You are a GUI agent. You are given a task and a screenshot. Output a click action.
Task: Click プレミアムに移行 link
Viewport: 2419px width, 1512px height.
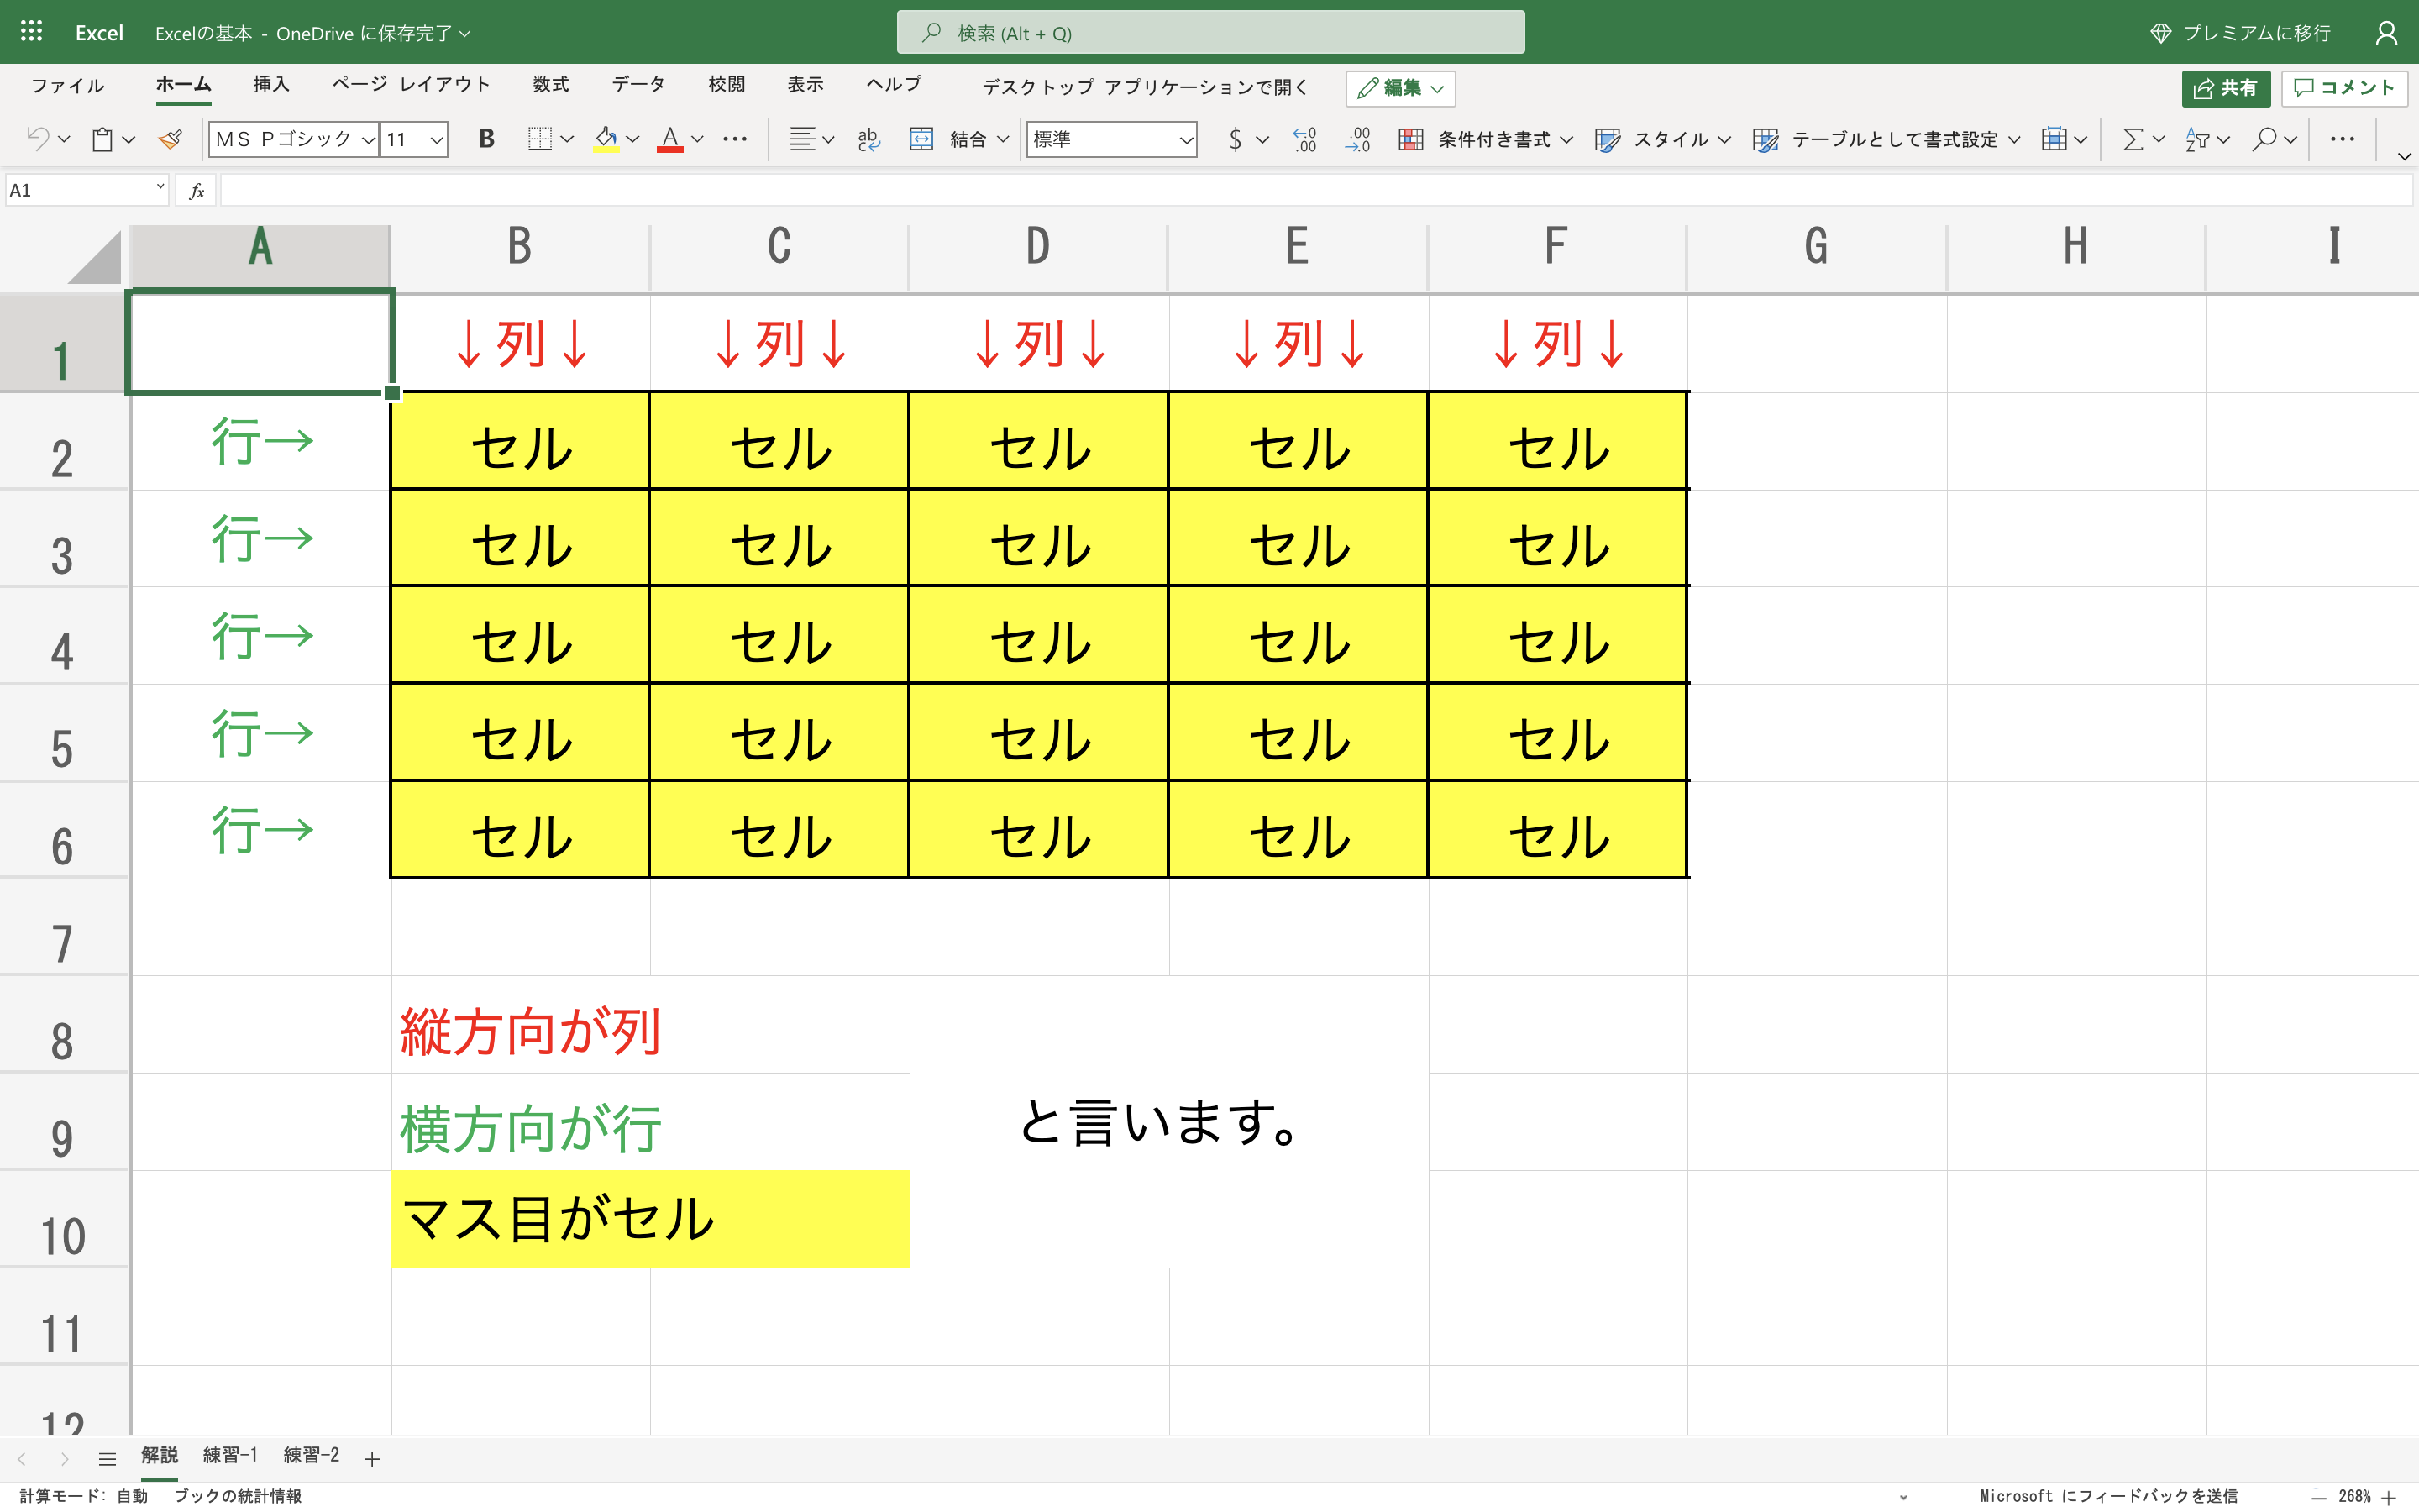(2240, 33)
